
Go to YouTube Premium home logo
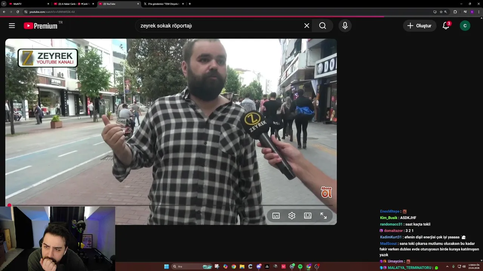coord(40,26)
